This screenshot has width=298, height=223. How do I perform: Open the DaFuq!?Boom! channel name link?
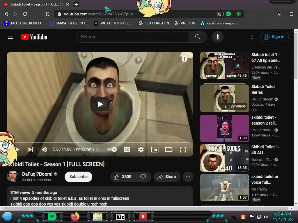pyautogui.click(x=37, y=174)
